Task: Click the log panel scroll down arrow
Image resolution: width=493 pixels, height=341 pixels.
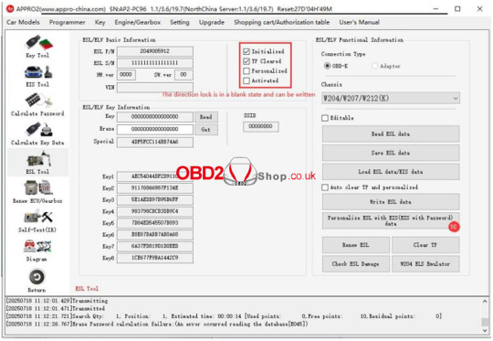Action: point(485,330)
